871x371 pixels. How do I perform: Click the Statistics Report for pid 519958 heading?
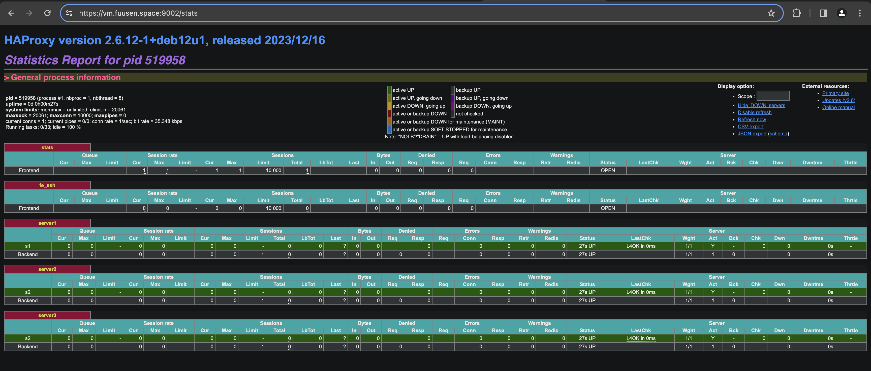tap(95, 60)
